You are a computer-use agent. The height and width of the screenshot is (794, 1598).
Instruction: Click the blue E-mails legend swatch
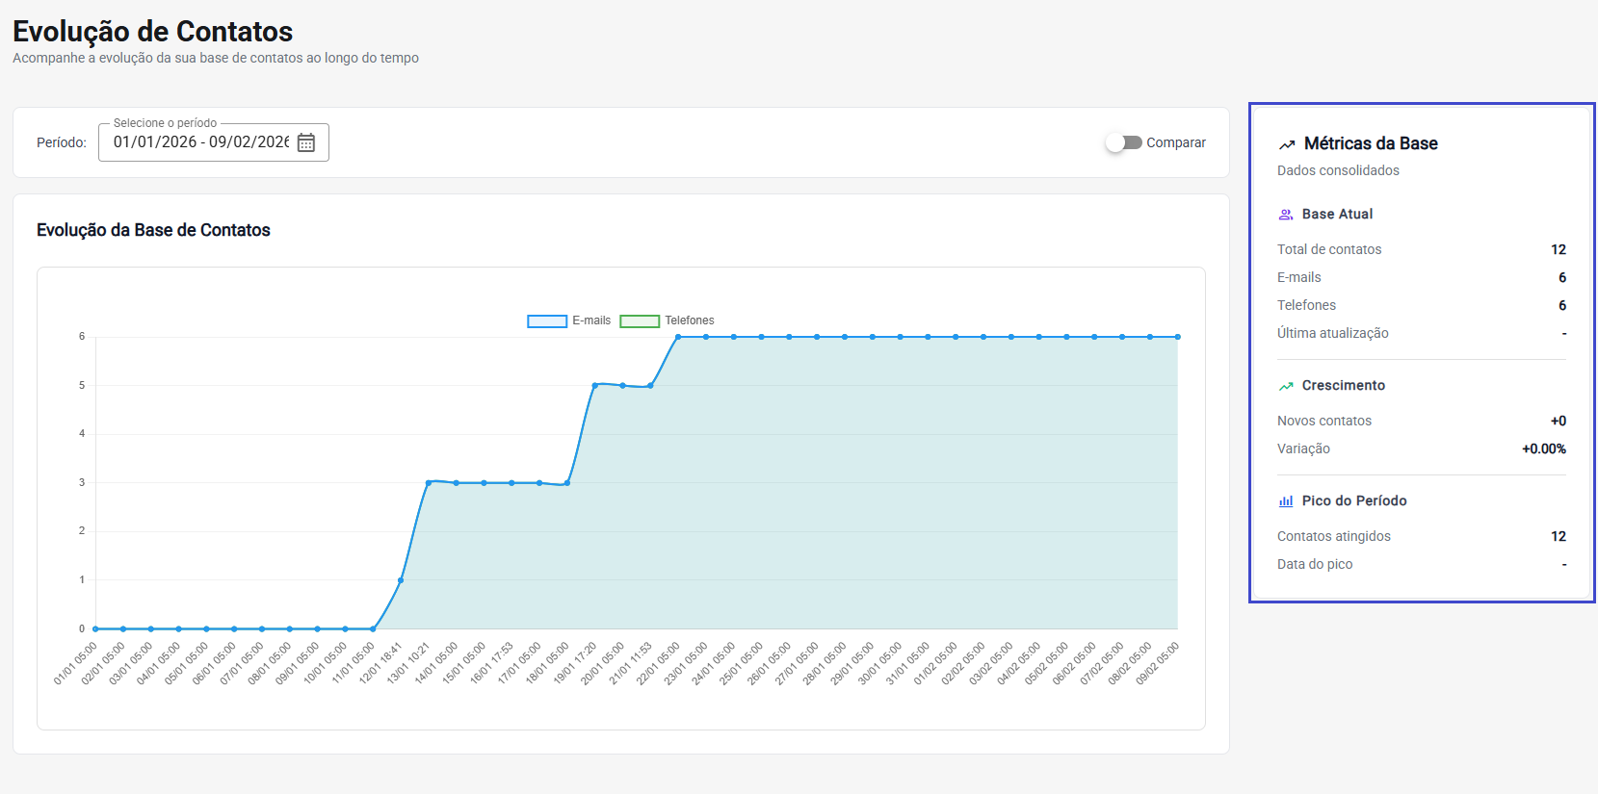click(546, 321)
